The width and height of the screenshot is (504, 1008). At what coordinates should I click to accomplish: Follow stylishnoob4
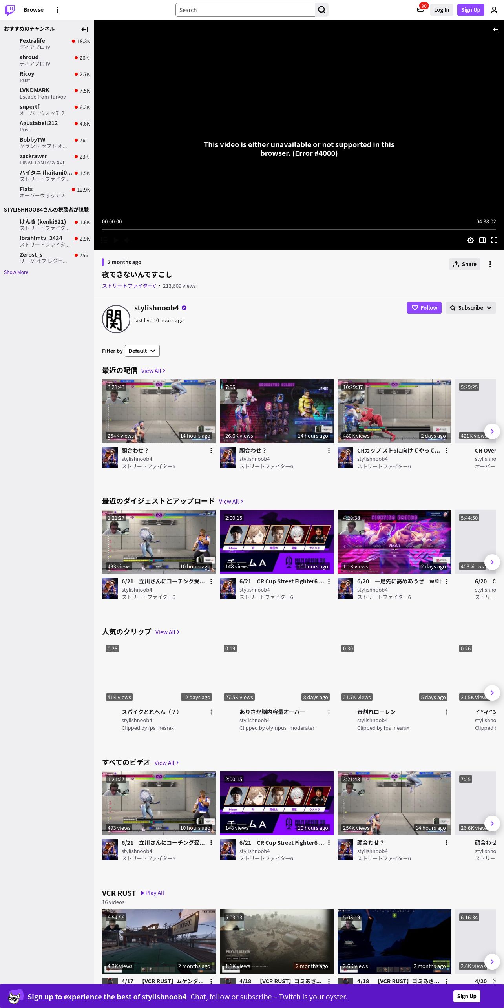pos(424,308)
